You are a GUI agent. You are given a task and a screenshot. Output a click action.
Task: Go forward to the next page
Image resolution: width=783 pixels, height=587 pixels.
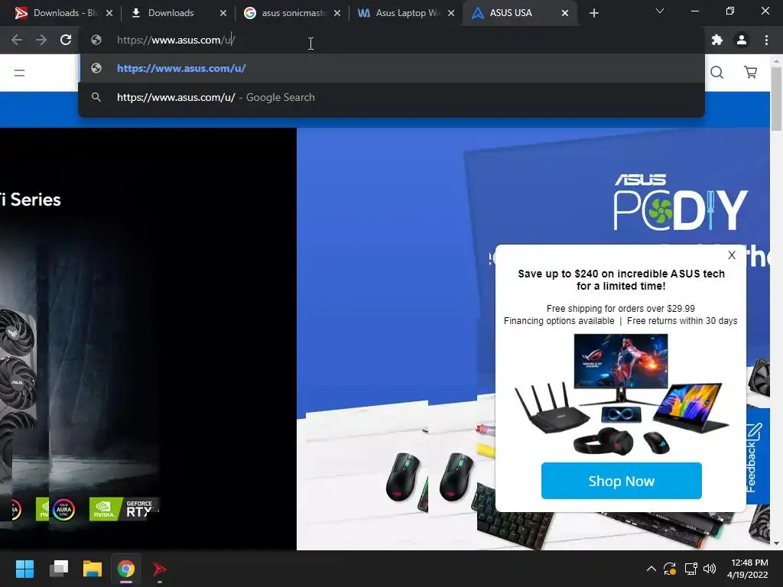point(41,40)
